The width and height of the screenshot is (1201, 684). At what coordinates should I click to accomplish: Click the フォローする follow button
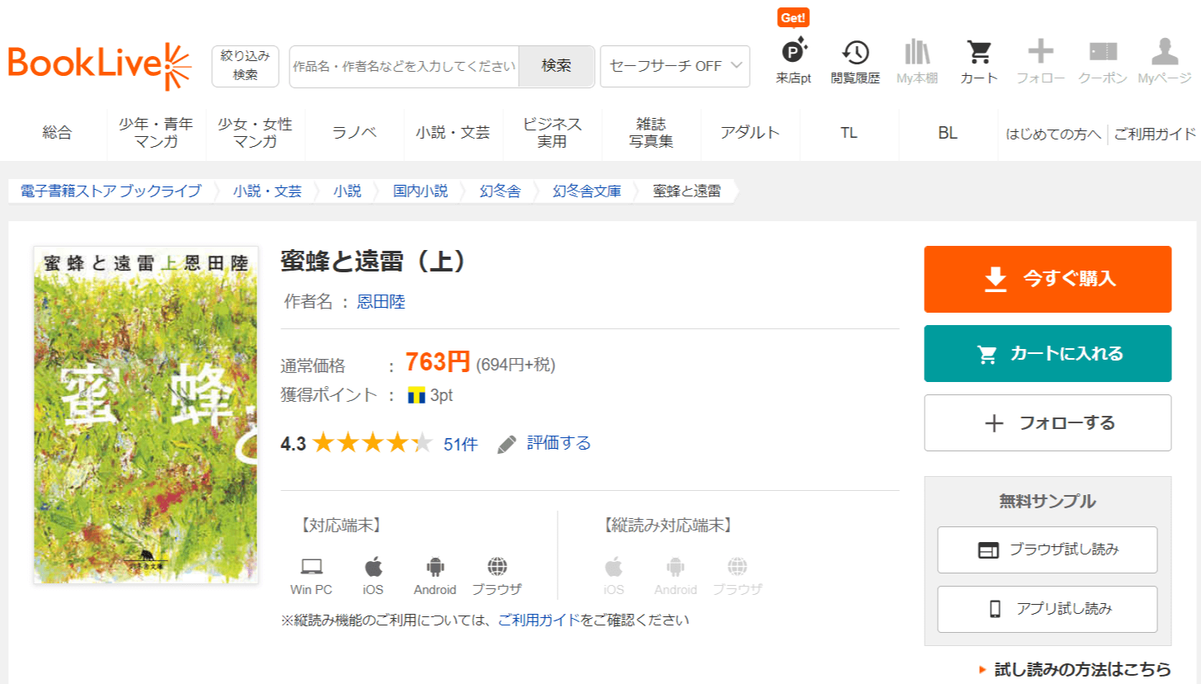[1047, 423]
